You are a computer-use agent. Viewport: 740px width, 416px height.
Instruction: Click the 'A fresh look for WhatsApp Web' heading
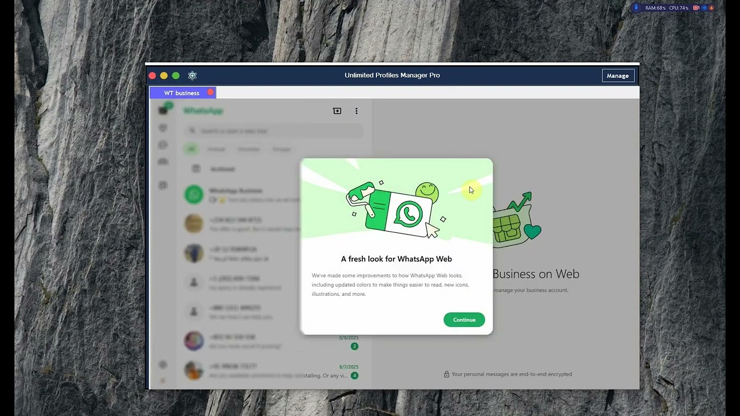(397, 259)
